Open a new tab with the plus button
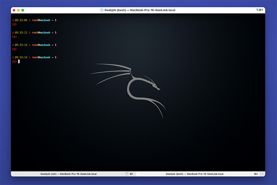The height and width of the screenshot is (185, 277). [262, 174]
